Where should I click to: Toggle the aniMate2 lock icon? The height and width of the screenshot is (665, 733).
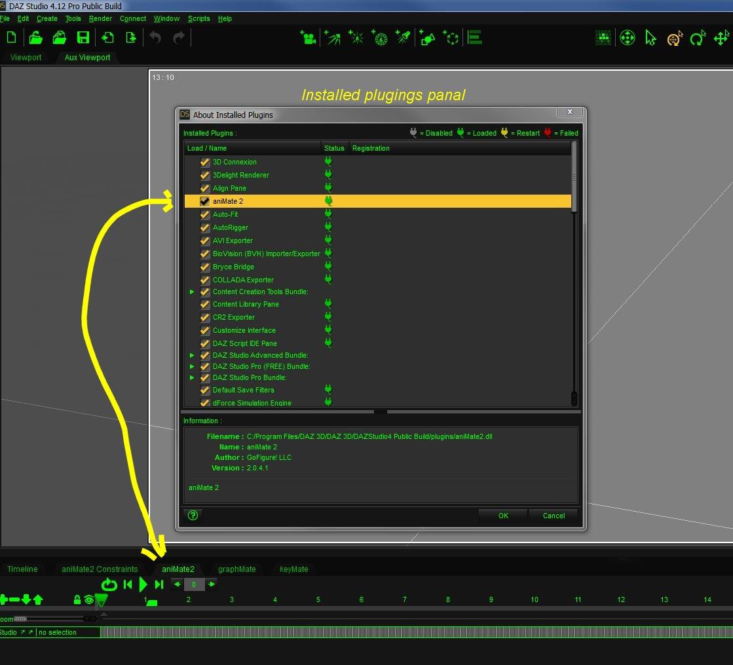[x=77, y=599]
